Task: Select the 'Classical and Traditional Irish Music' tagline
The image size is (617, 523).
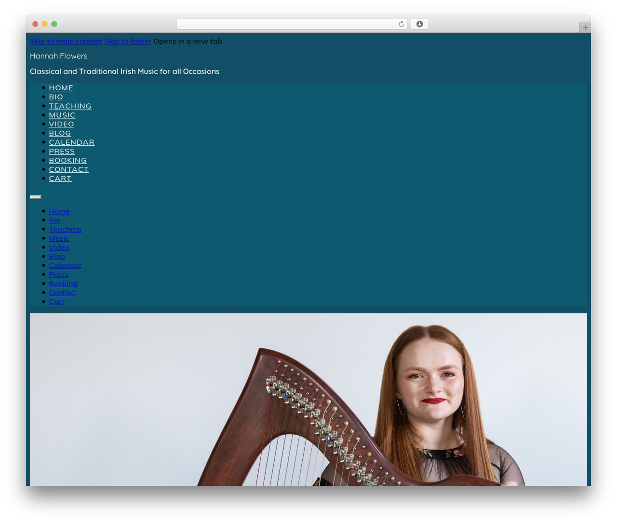Action: click(125, 71)
